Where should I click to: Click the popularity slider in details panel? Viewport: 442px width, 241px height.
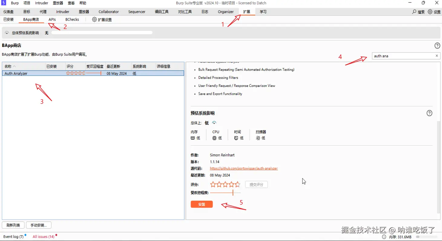tap(225, 193)
